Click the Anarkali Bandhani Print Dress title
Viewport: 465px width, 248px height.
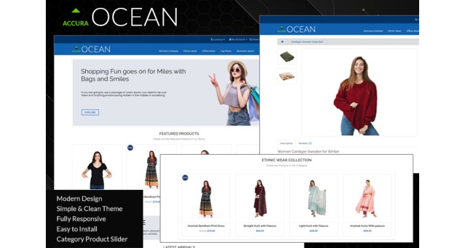206,226
